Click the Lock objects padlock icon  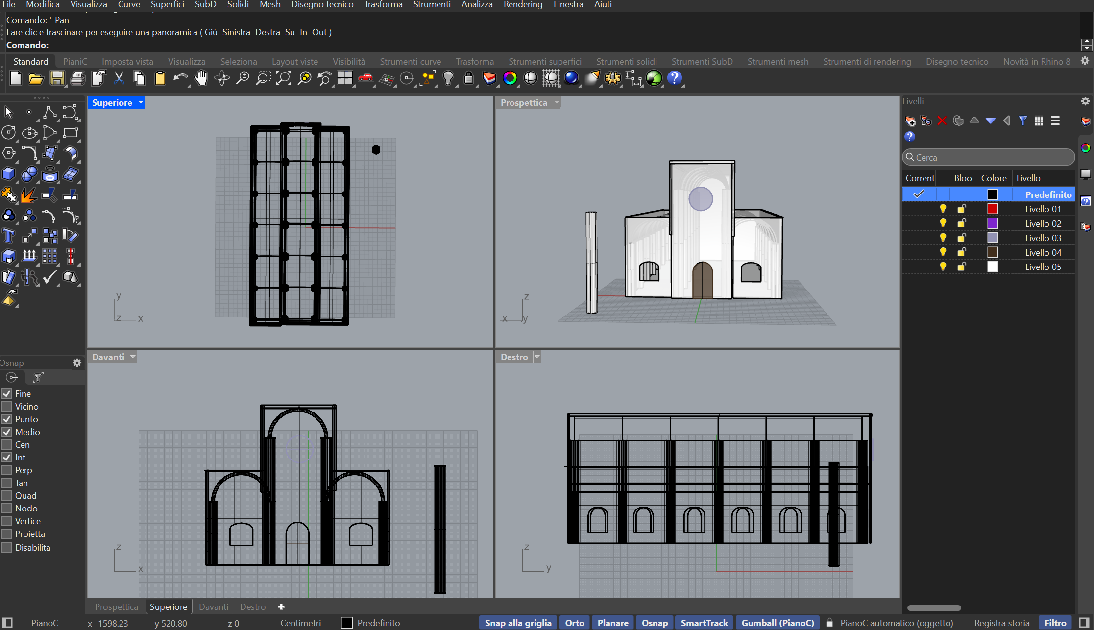pyautogui.click(x=468, y=78)
